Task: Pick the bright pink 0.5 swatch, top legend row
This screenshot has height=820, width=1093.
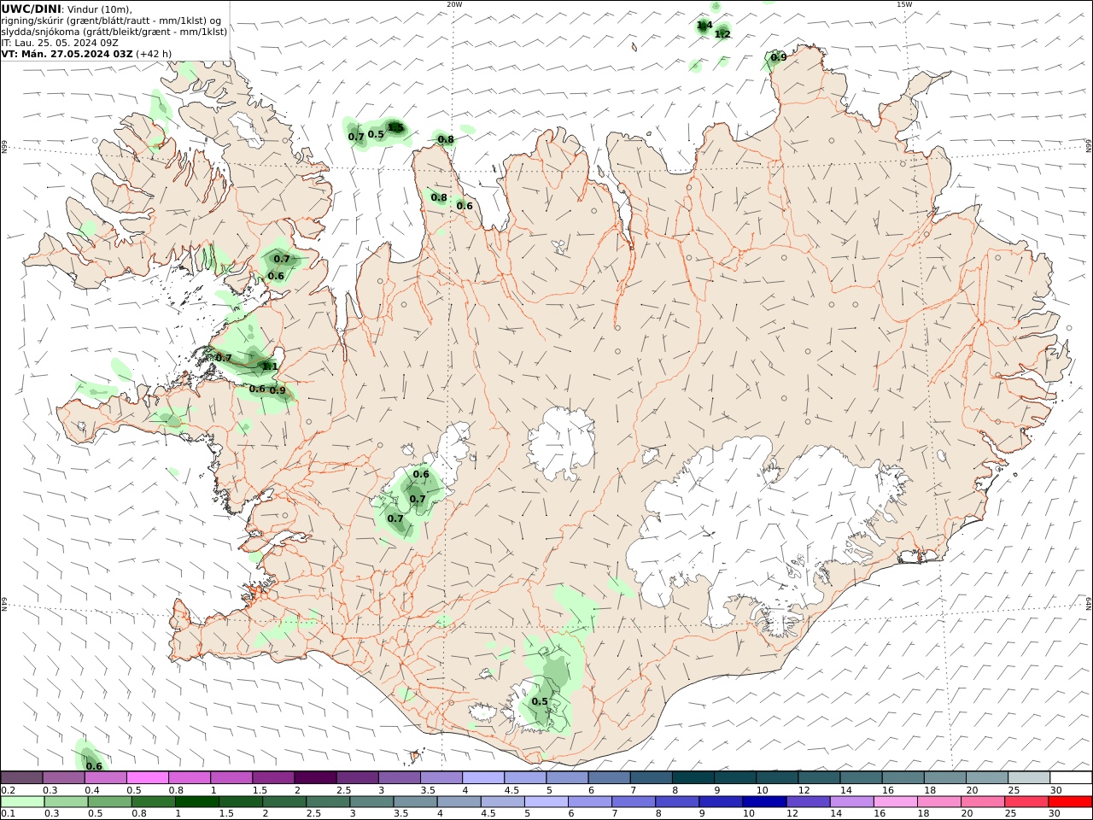Action: pos(147,777)
